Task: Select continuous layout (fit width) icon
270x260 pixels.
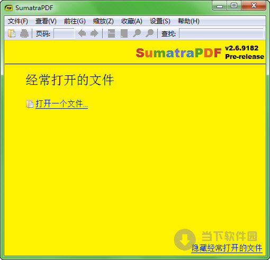Action: [111, 33]
